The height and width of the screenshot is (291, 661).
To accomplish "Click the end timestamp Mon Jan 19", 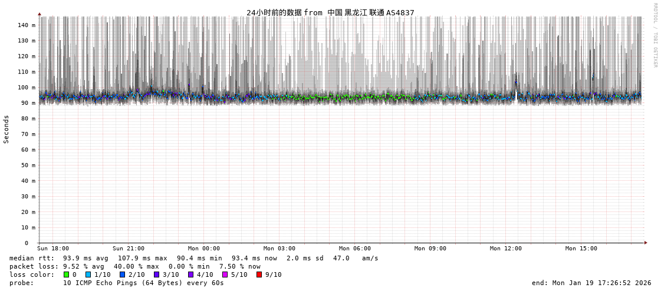I will pos(591,283).
